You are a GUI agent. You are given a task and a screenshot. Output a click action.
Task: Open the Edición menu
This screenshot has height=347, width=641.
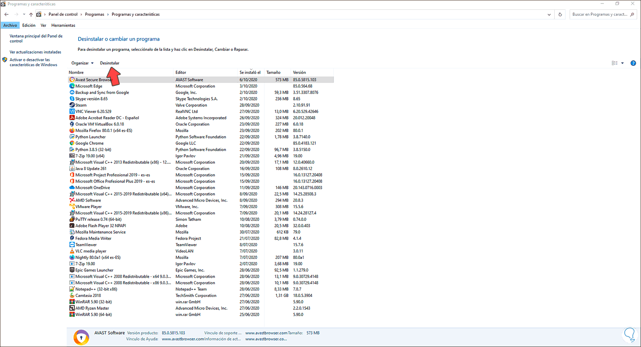pyautogui.click(x=29, y=25)
